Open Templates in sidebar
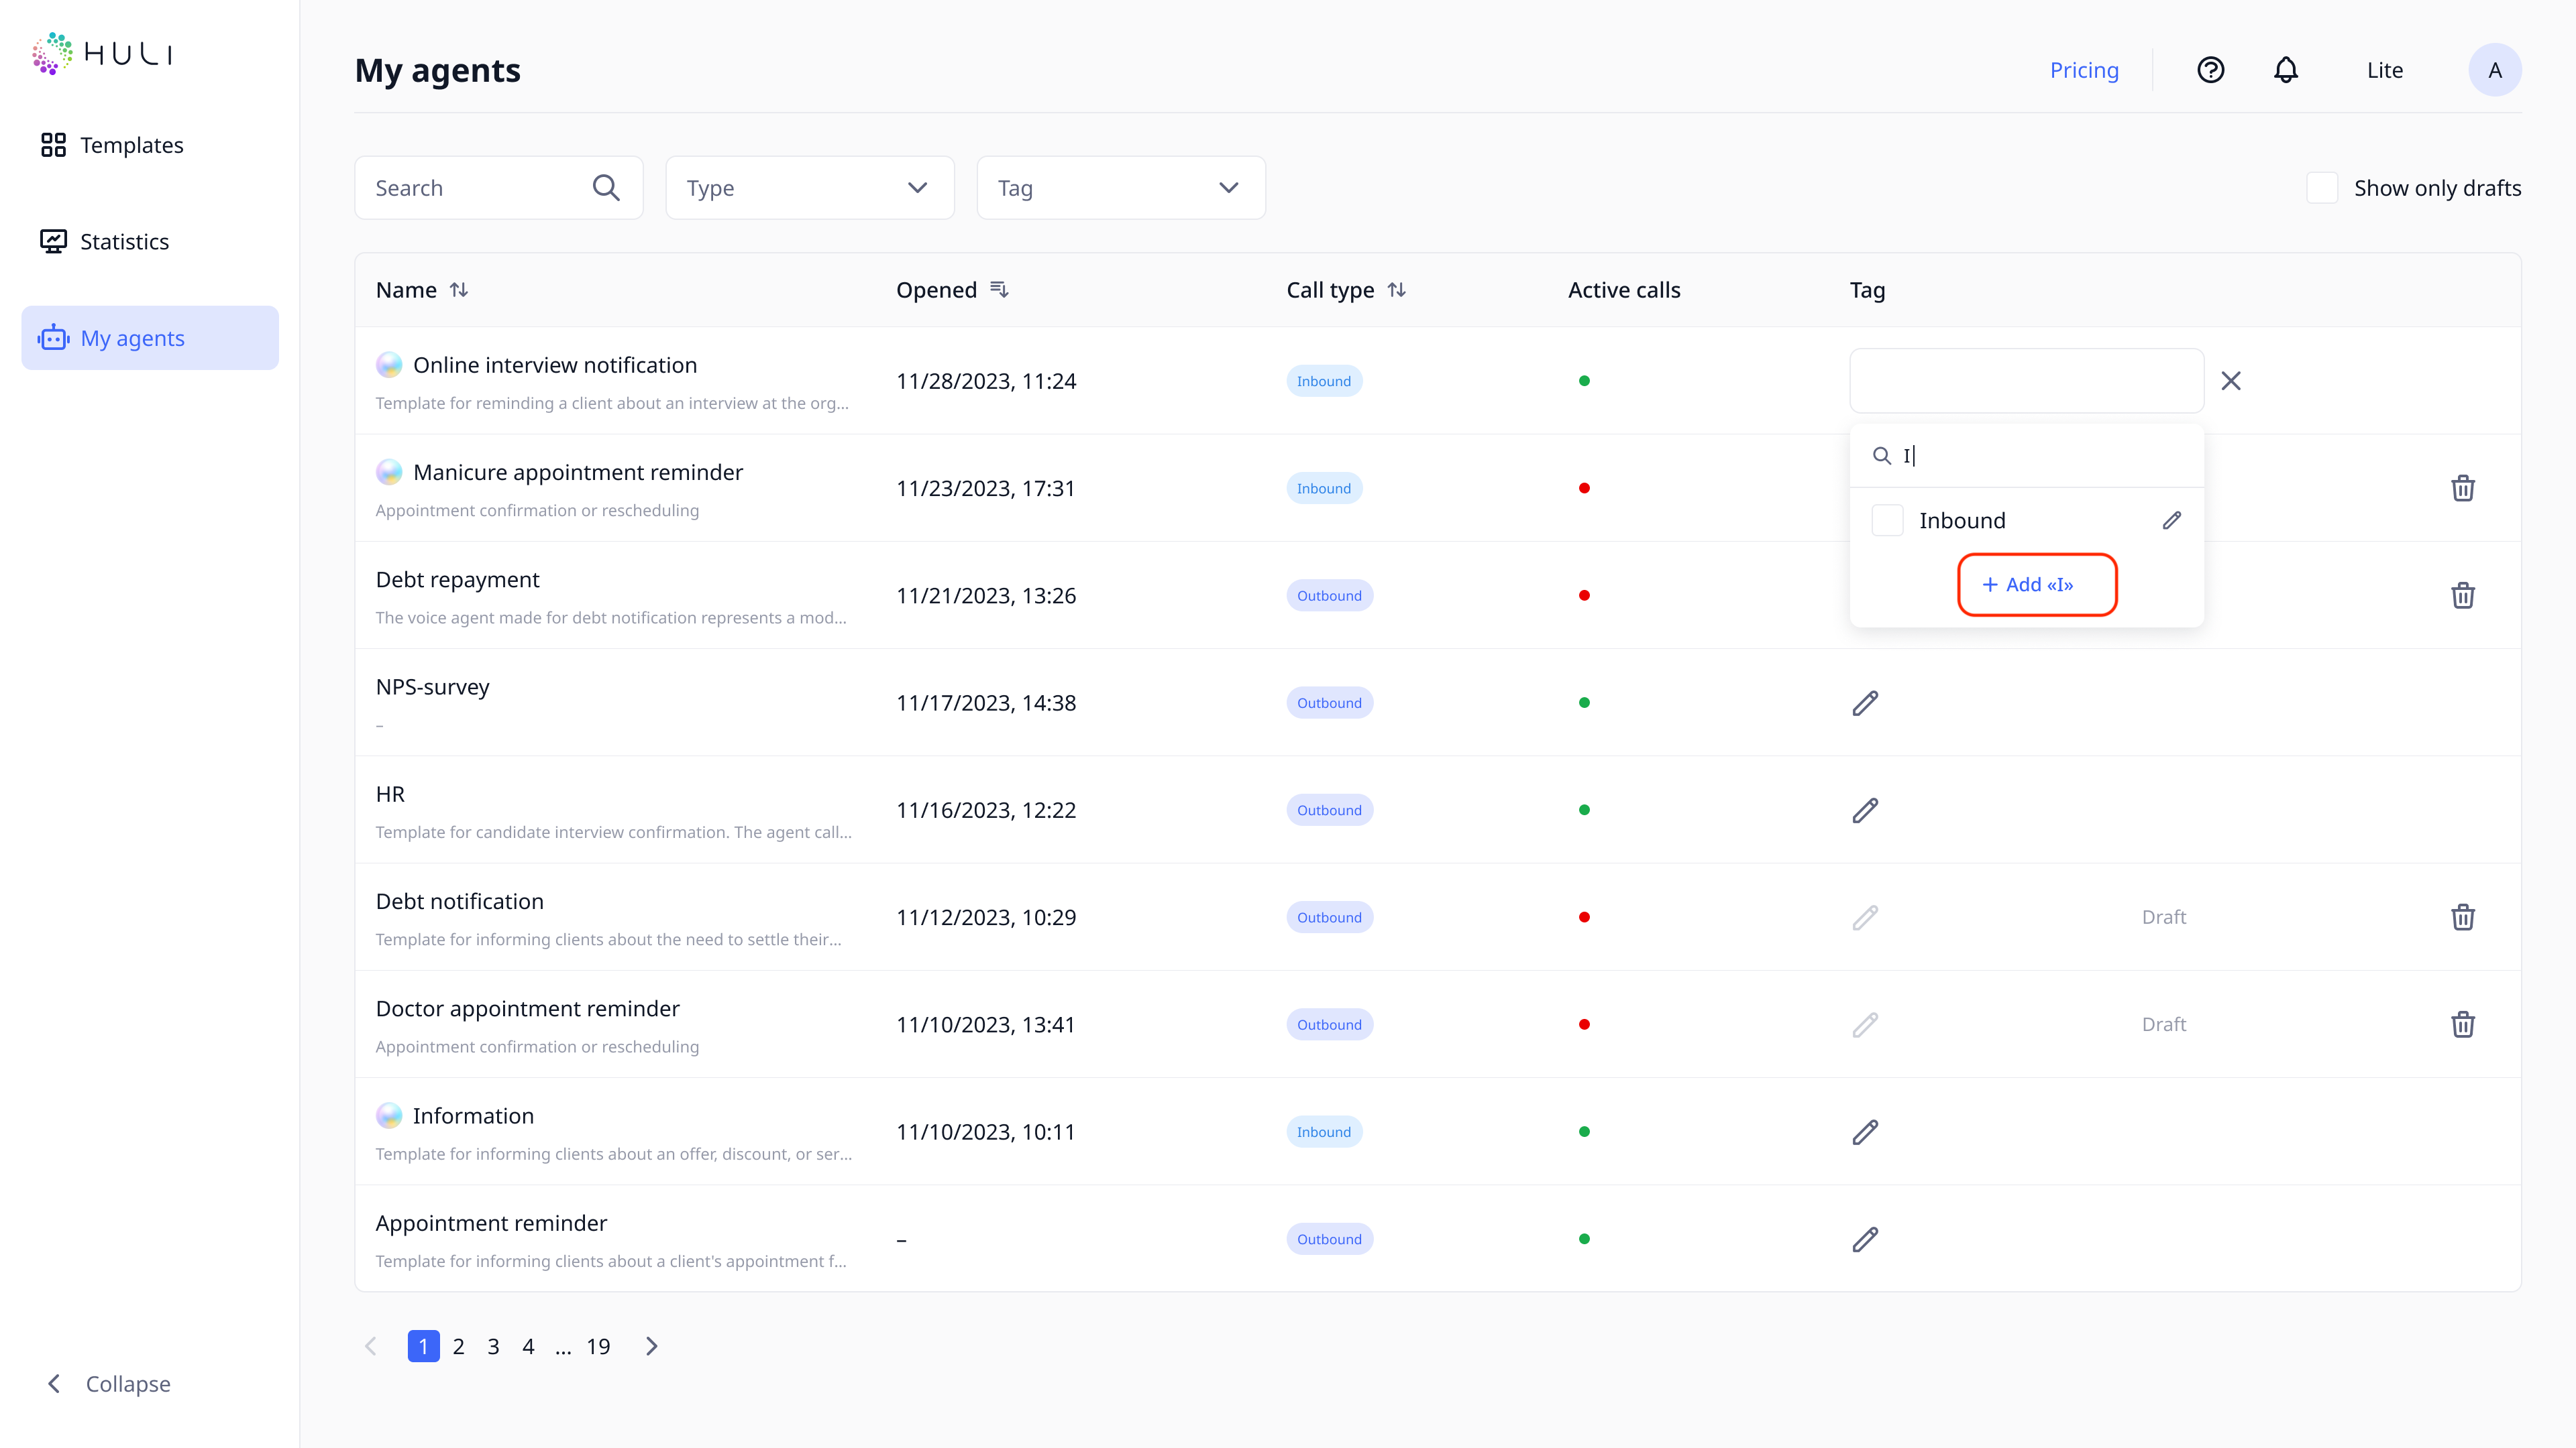 131,145
